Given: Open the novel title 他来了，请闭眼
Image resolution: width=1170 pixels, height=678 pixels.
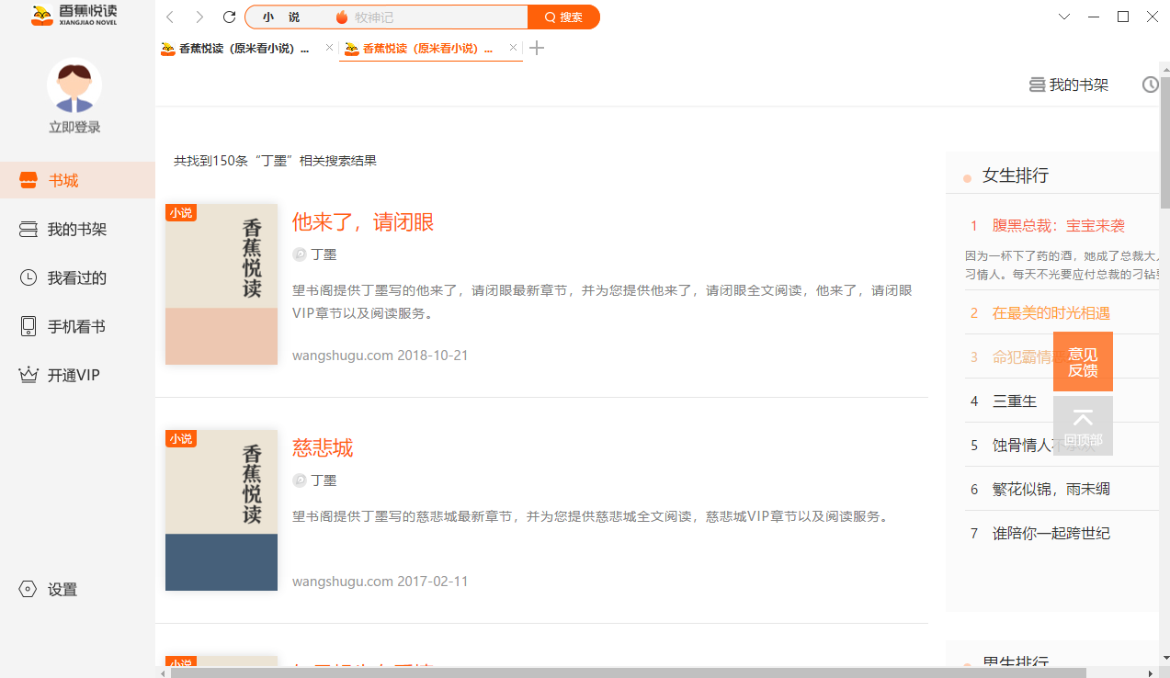Looking at the screenshot, I should click(x=363, y=221).
